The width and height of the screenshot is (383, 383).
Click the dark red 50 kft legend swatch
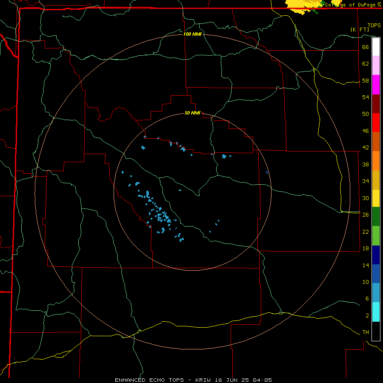click(376, 104)
